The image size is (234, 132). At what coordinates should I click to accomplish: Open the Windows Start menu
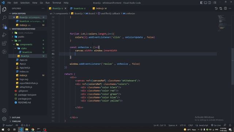pos(3,129)
